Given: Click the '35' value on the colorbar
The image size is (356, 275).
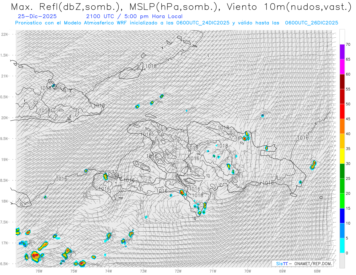Looking at the screenshot, I should (348, 149).
